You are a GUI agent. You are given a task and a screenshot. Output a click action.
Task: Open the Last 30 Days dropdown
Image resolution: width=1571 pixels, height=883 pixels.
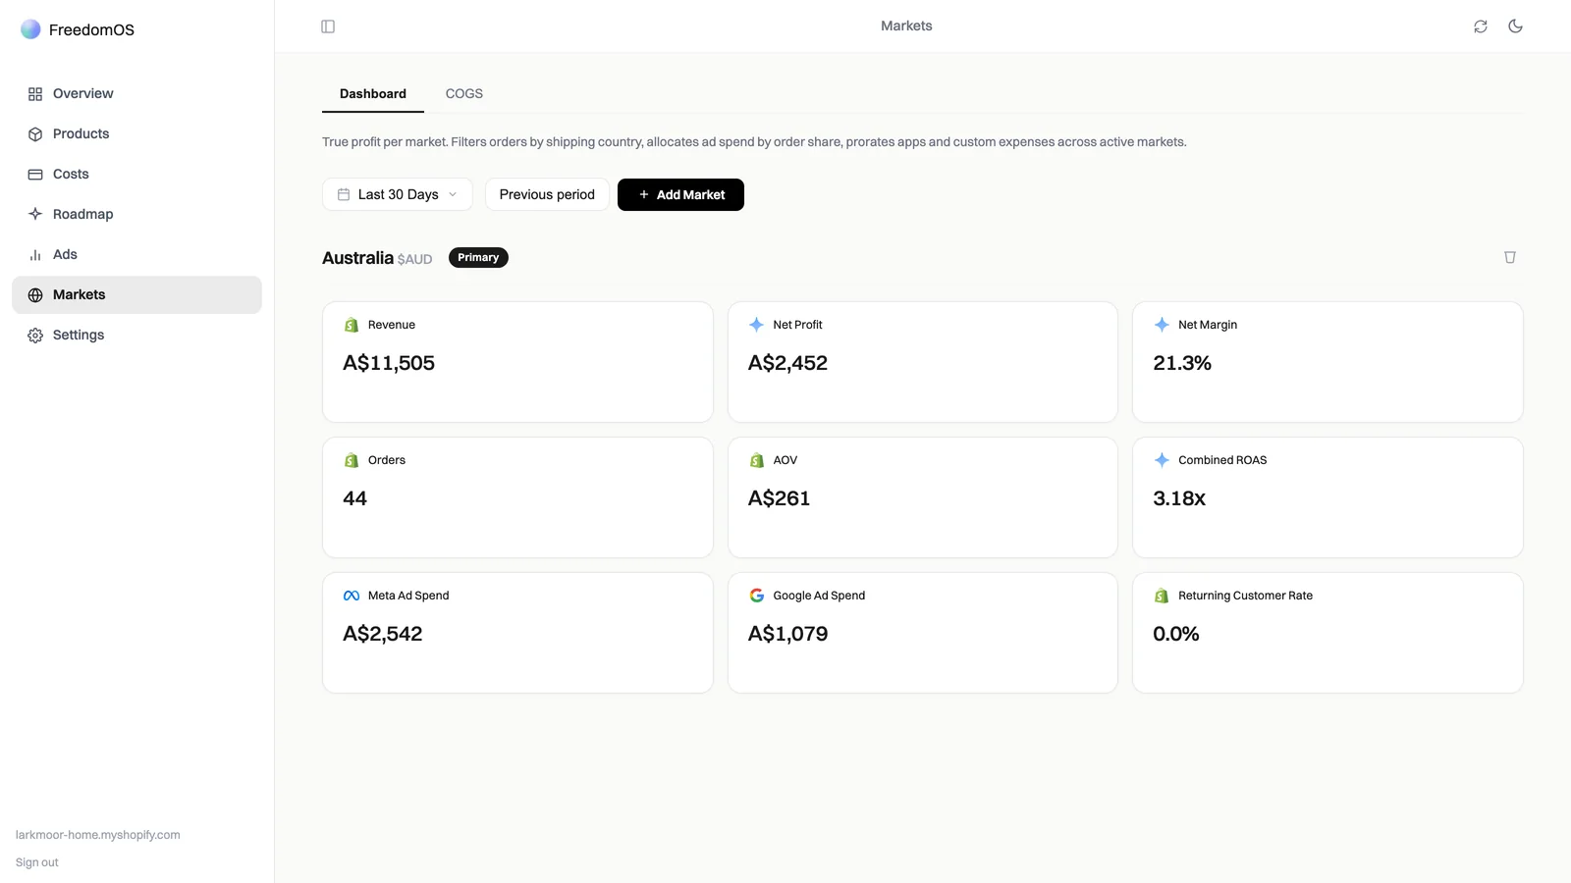(x=398, y=194)
